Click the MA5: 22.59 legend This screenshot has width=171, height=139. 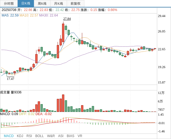pyautogui.click(x=10, y=15)
